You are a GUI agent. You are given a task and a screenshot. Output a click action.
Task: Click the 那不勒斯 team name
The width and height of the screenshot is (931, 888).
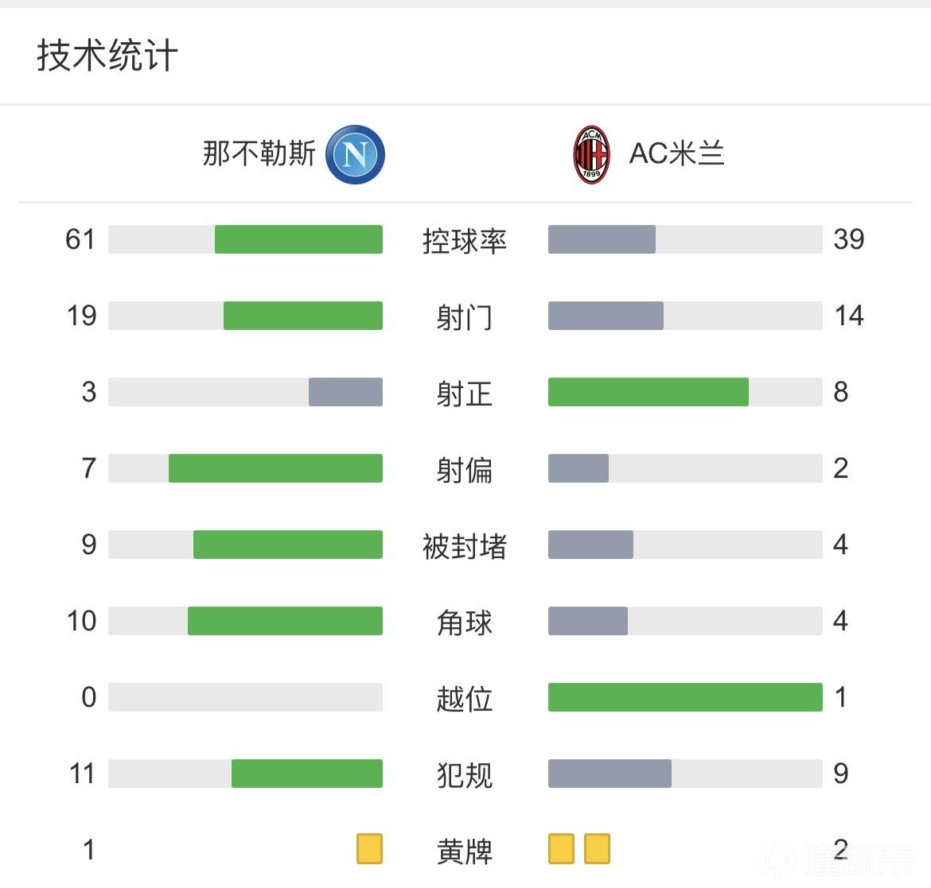259,153
